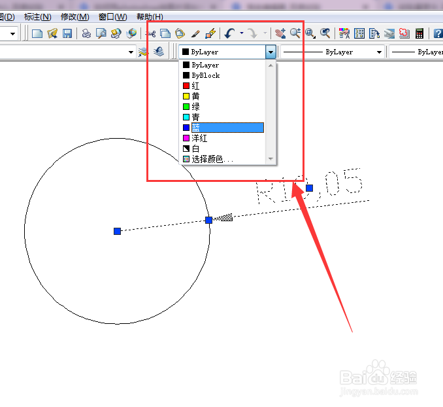This screenshot has height=407, width=443.
Task: Select 白 (white) color
Action: [x=223, y=149]
